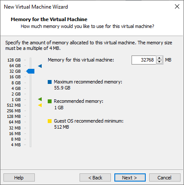Close the wizard with the X button
Screen dimensions: 184x185
pyautogui.click(x=177, y=6)
